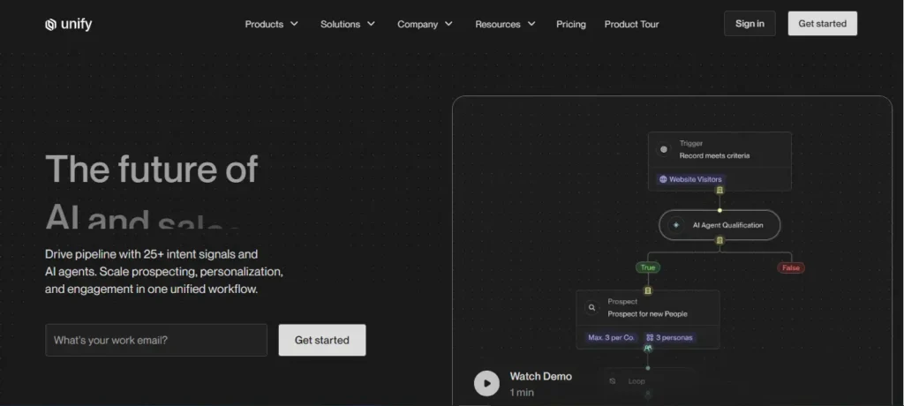Viewport: 904px width, 406px height.
Task: Focus the work email input field
Action: click(x=156, y=340)
